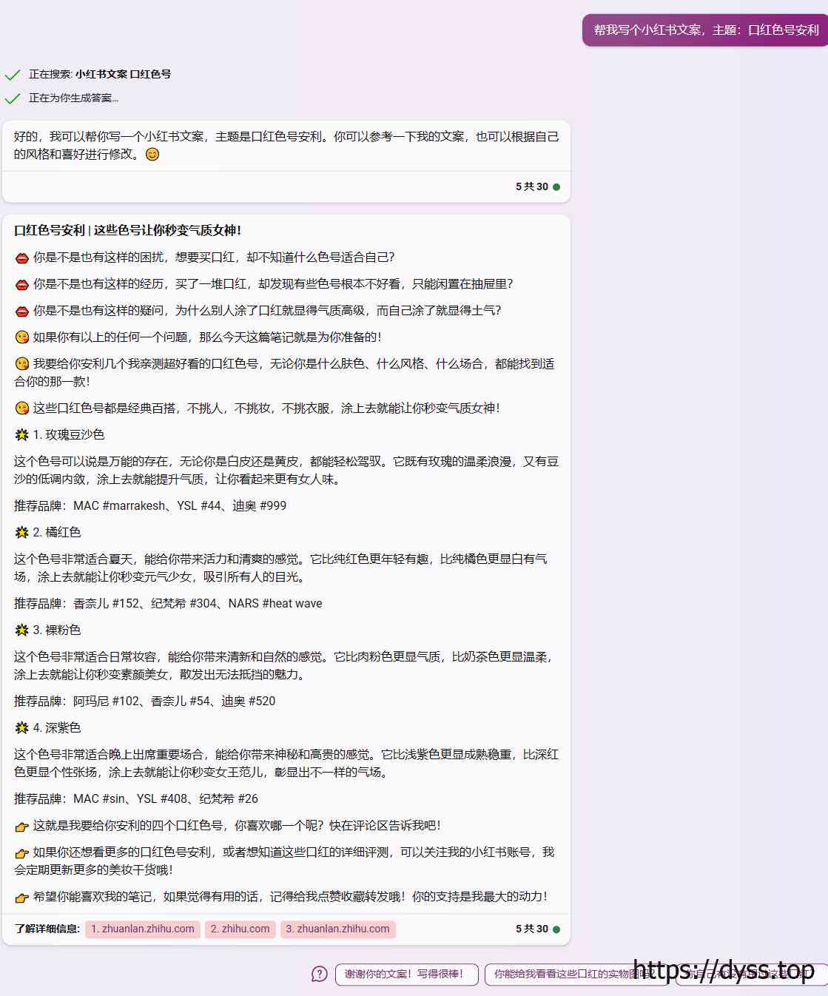Click the checkmark next to 正在搜索
The width and height of the screenshot is (828, 996).
tap(13, 75)
